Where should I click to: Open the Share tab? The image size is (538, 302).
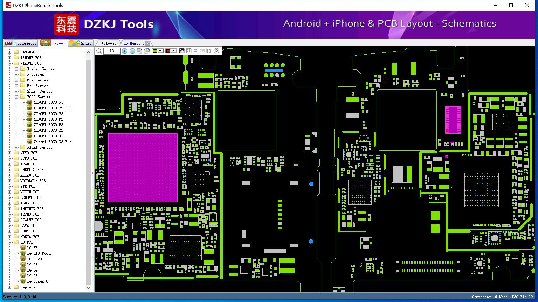click(81, 43)
